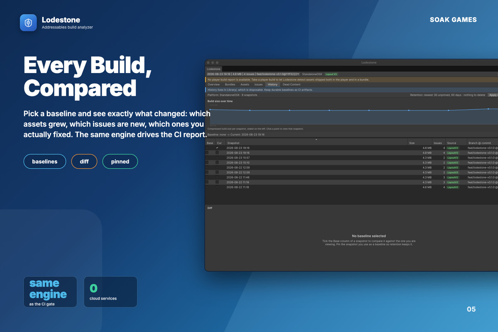Select snapshot row 2026-08-23 15:57
The image size is (498, 332).
click(x=352, y=158)
